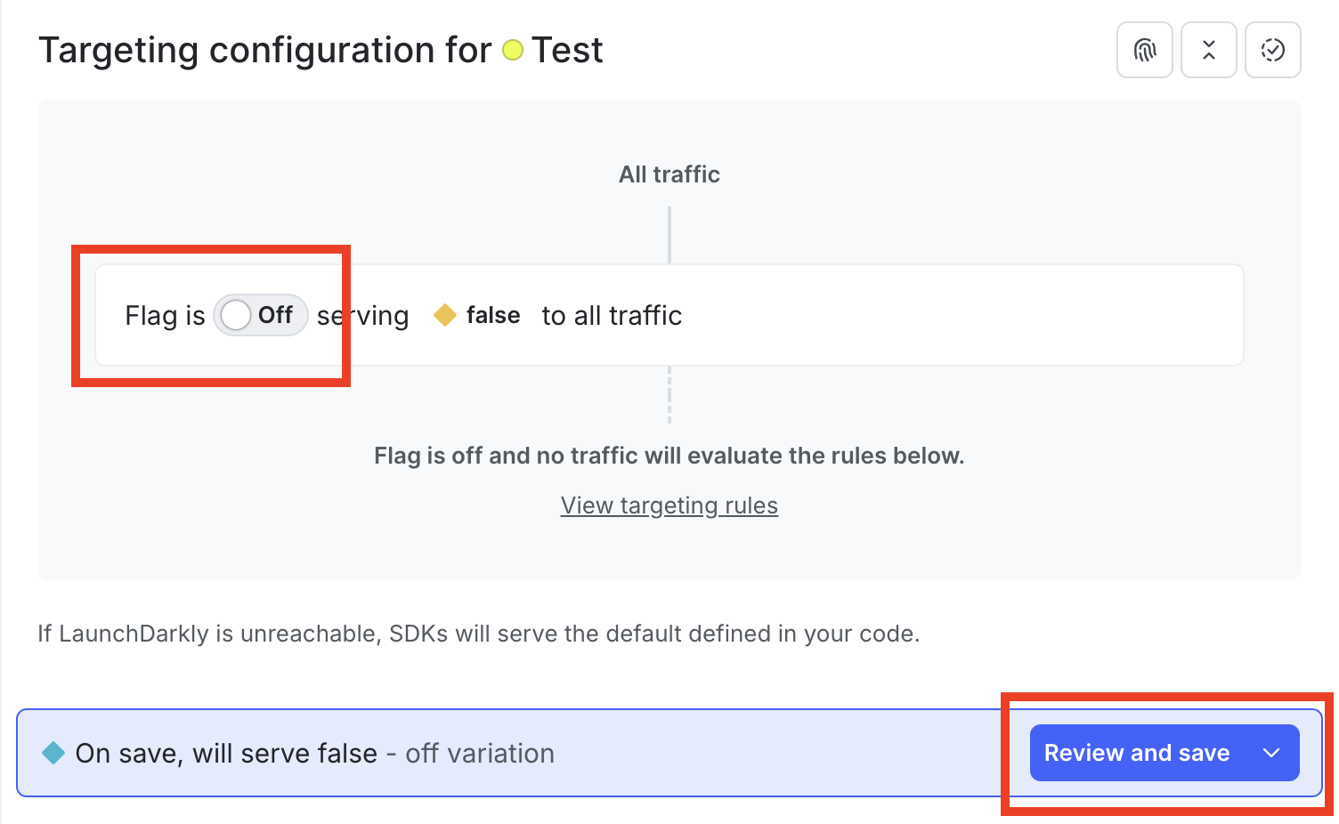Image resolution: width=1339 pixels, height=824 pixels.
Task: Collapse the targeting sections icon
Action: (x=1208, y=50)
